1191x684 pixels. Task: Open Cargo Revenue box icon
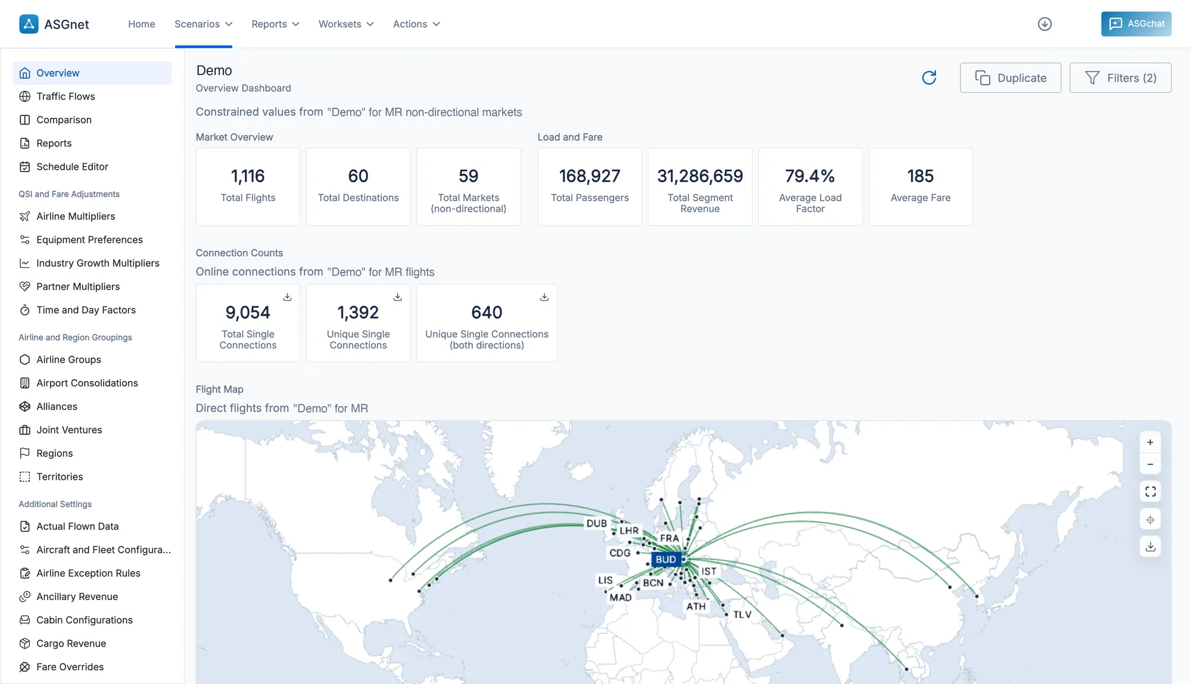(x=24, y=644)
